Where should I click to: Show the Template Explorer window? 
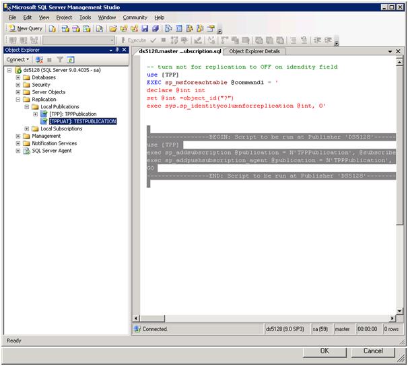click(200, 28)
